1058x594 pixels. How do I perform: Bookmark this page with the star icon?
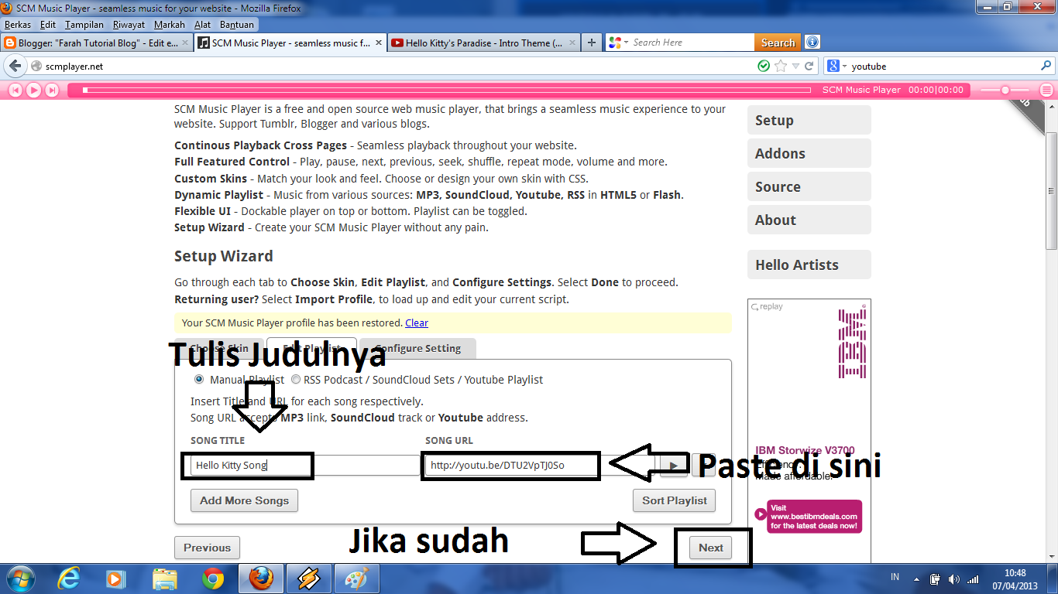point(781,66)
